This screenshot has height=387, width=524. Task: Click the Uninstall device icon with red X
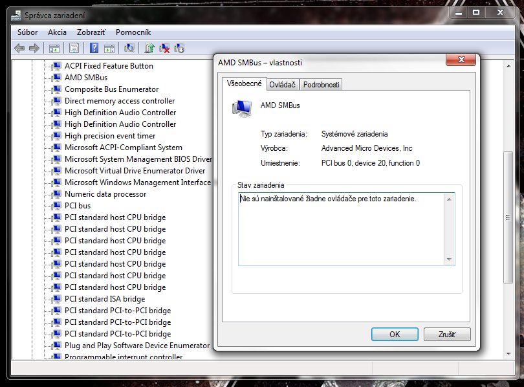[x=164, y=48]
